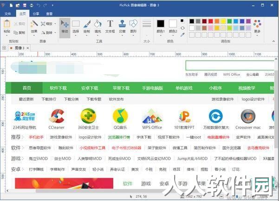Select the Fill (填充) bucket tool
The height and width of the screenshot is (201, 280).
(x=98, y=24)
